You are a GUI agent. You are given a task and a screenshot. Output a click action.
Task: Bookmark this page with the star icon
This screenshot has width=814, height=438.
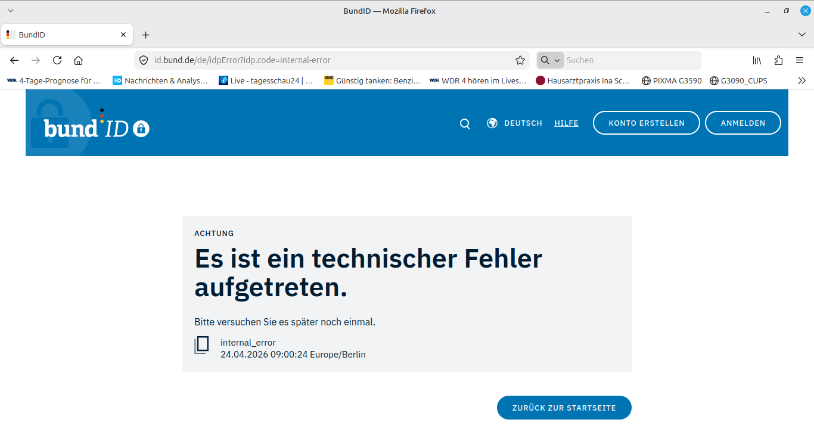point(520,60)
